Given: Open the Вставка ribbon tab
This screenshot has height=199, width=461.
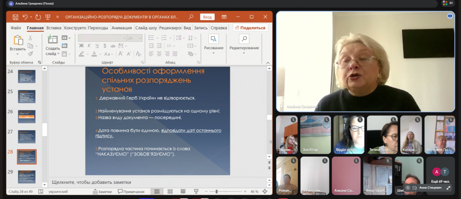Looking at the screenshot, I should pos(54,28).
